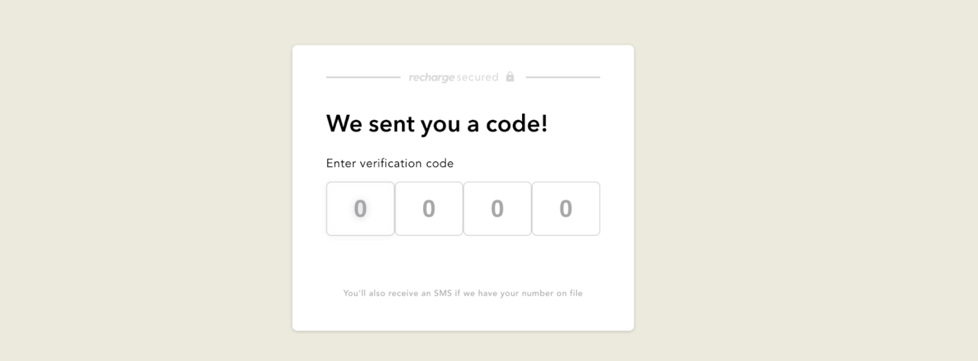The height and width of the screenshot is (361, 978).
Task: Focus the first verification digit box
Action: (x=360, y=209)
